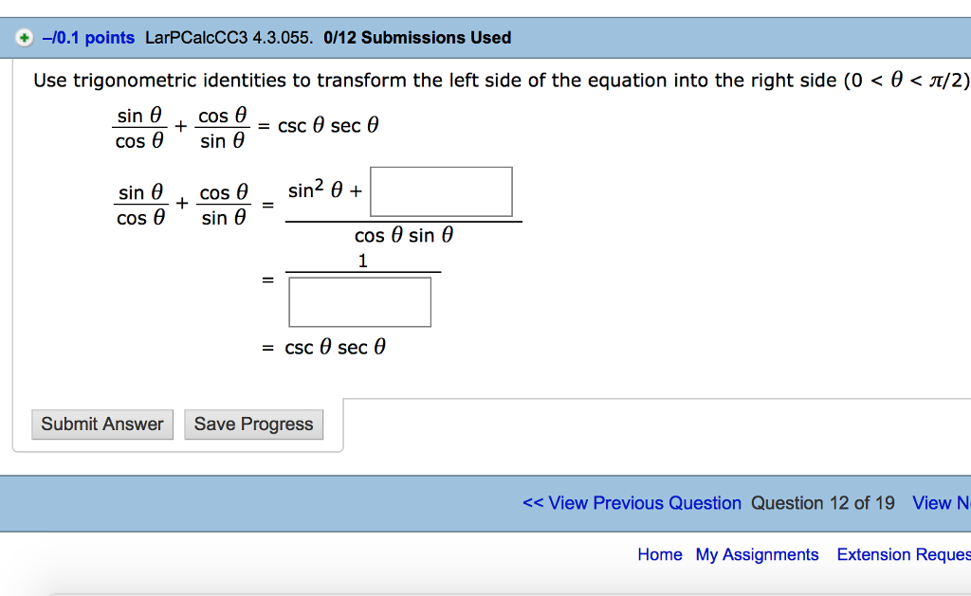This screenshot has width=971, height=596.
Task: Click the Question 12 of 19 indicator
Action: click(823, 503)
